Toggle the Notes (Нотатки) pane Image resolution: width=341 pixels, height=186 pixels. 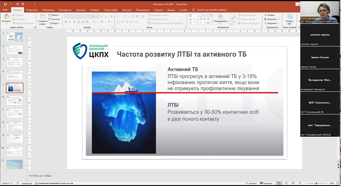251,183
